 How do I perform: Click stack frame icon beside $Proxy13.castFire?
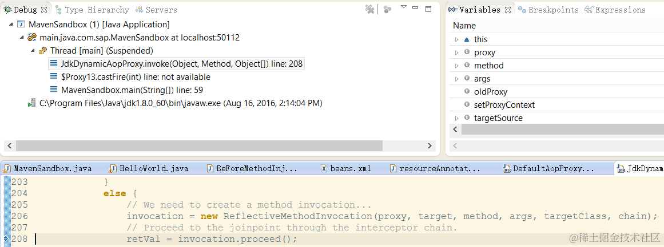coord(54,77)
